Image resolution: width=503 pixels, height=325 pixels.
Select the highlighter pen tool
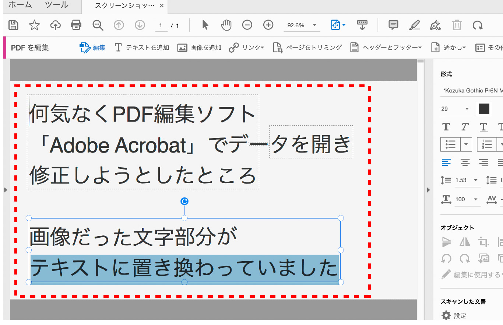(415, 25)
